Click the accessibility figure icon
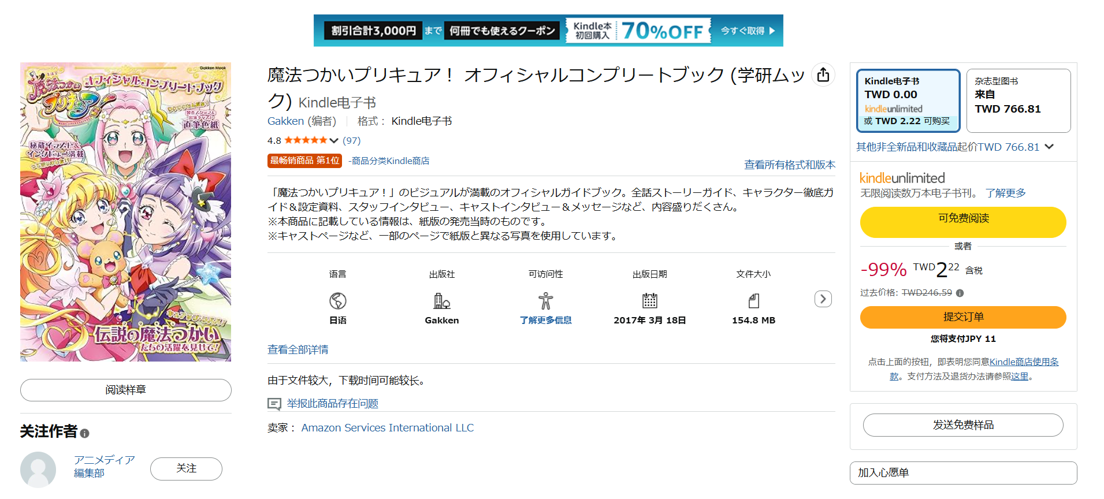 point(546,301)
